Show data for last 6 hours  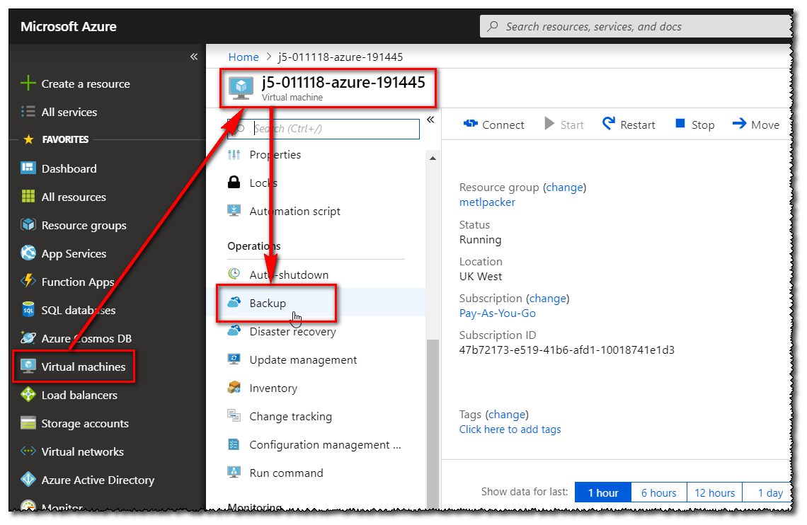(x=659, y=492)
